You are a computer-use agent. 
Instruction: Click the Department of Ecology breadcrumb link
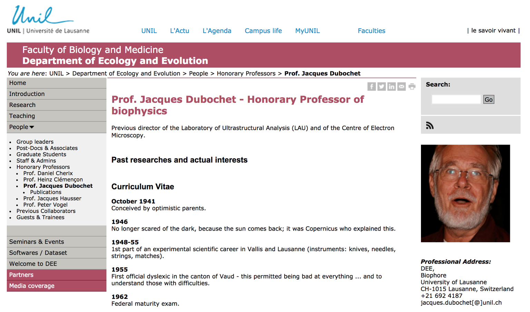coord(126,74)
